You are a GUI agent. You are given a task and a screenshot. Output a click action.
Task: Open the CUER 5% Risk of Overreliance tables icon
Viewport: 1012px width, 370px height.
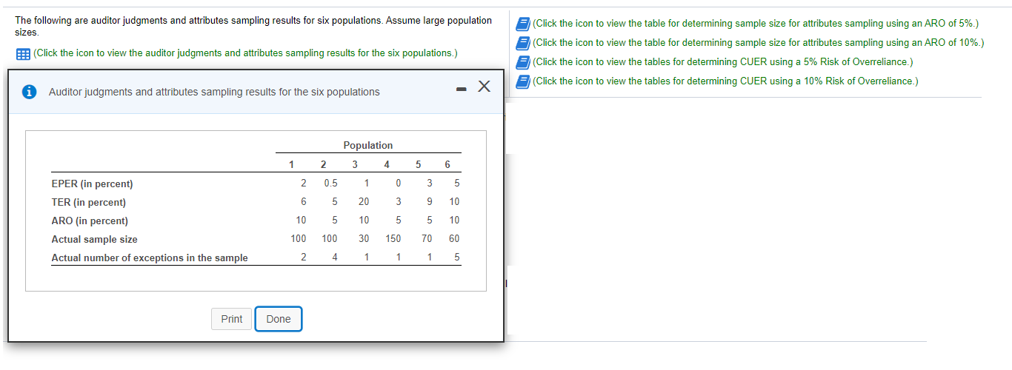(x=524, y=62)
